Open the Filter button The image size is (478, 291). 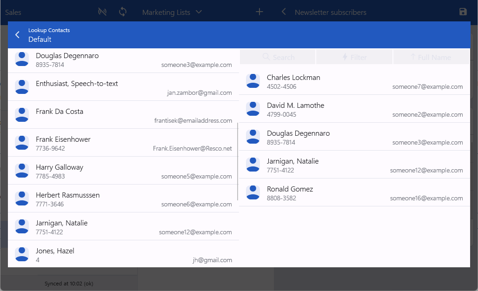point(354,57)
